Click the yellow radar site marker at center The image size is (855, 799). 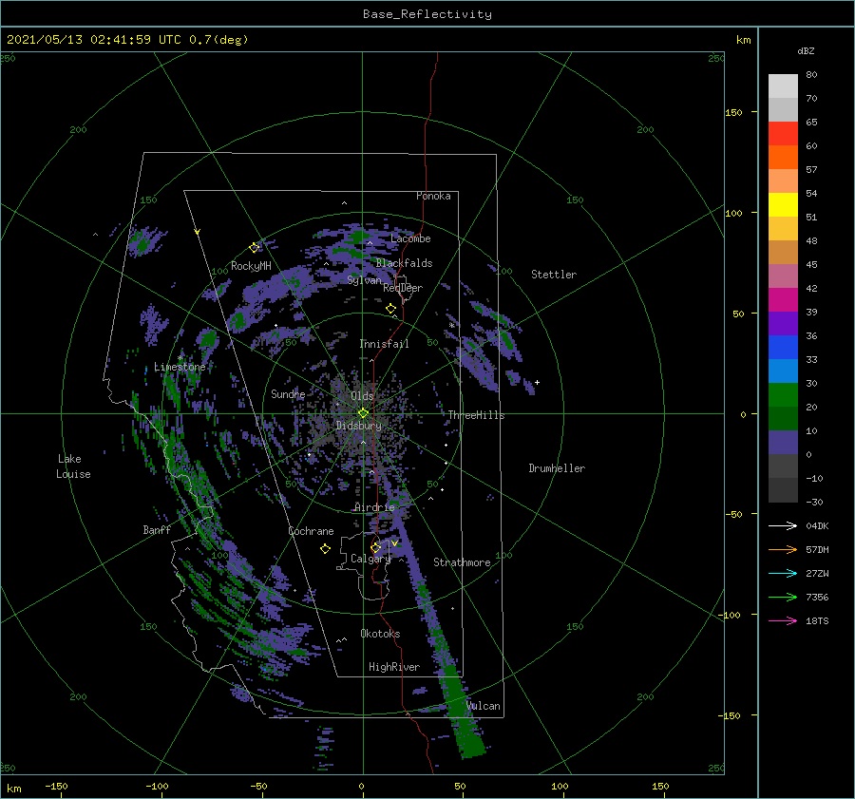[363, 413]
